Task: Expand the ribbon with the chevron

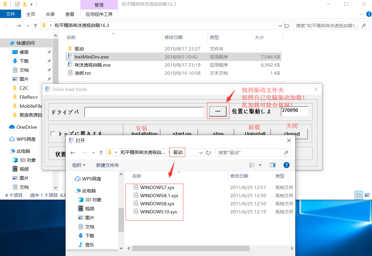Action: click(361, 14)
